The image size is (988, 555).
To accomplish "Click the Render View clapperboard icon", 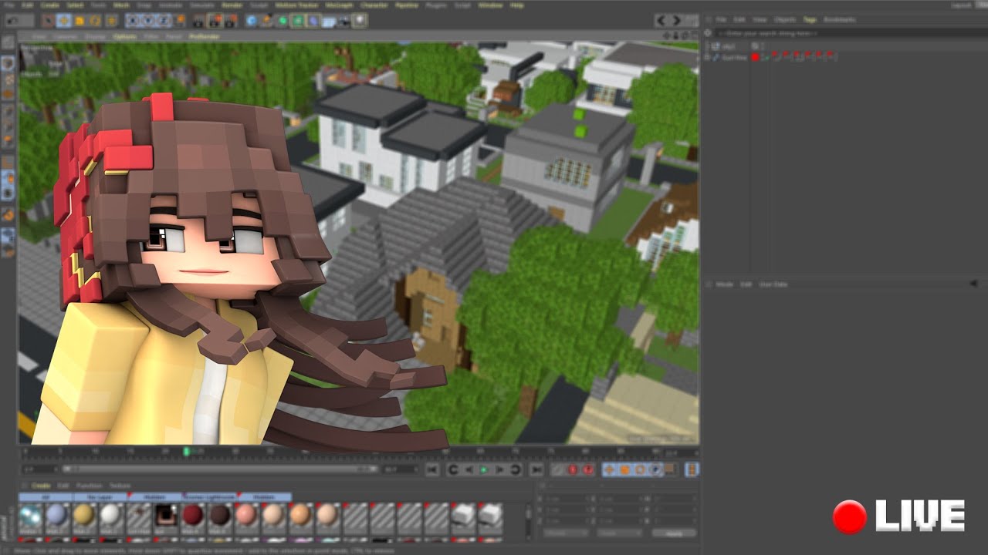I will [198, 21].
